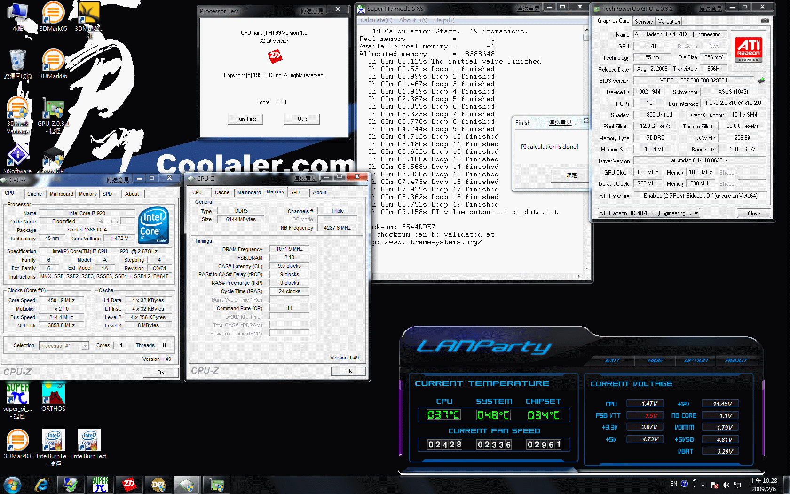Open the super_pi desktop shortcut
The image size is (790, 494).
click(x=18, y=400)
